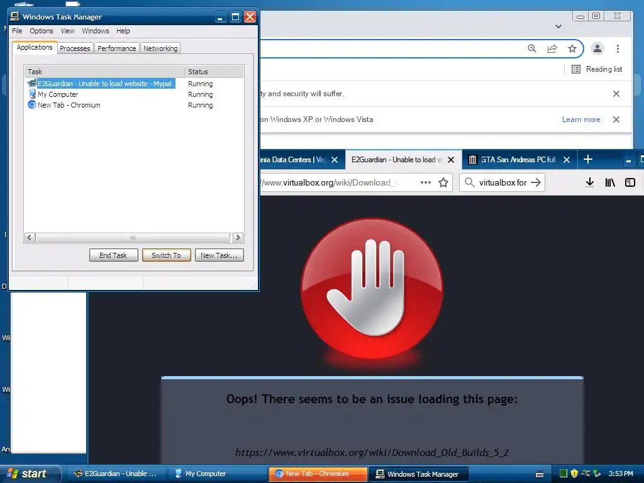Expand the Chromium tab search chevron
Screen dimensions: 644x483
558,26
